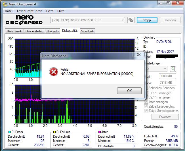Switch to the Benchmark tab
Screen dimensions: 185x151
pos(14,31)
